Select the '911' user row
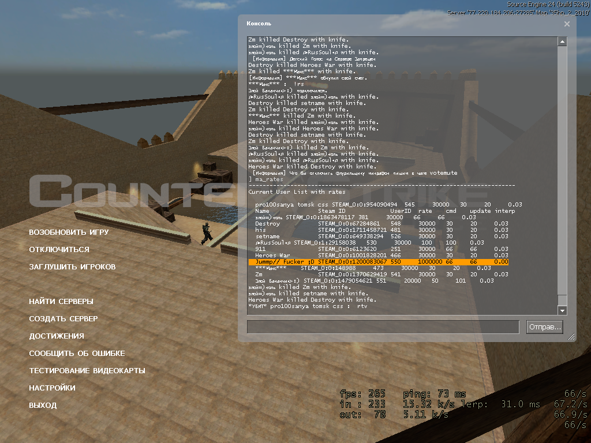The height and width of the screenshot is (443, 591). coord(382,249)
